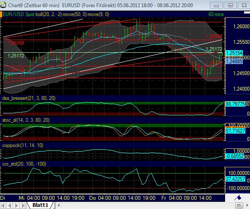Click the 1,25500 price axis label
The height and width of the screenshot is (209, 250).
241,42
